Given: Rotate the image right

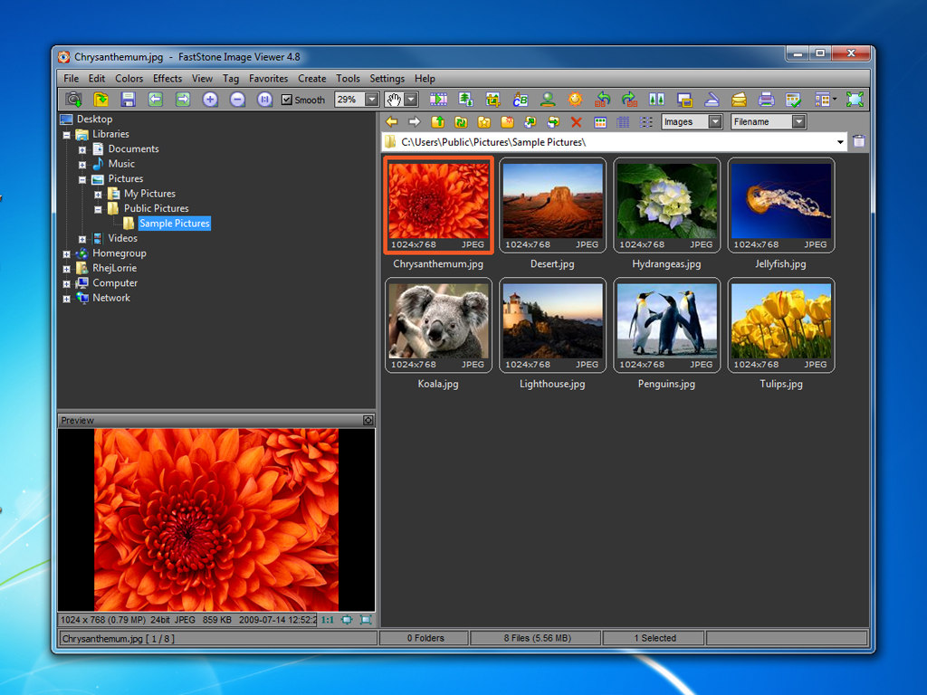Looking at the screenshot, I should [x=630, y=100].
